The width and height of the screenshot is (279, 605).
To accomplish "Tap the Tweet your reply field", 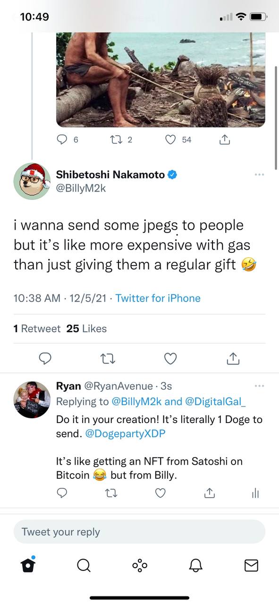I will [x=139, y=532].
